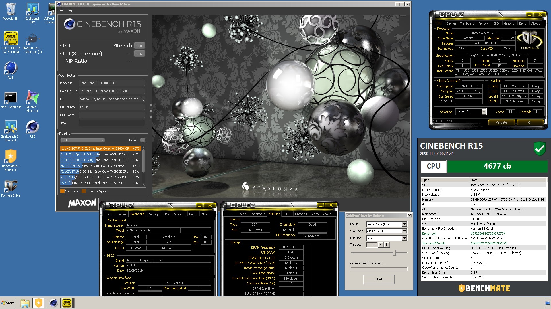The image size is (551, 309).
Task: Open the Workload dropdown showing GPUPI Light
Action: [404, 231]
